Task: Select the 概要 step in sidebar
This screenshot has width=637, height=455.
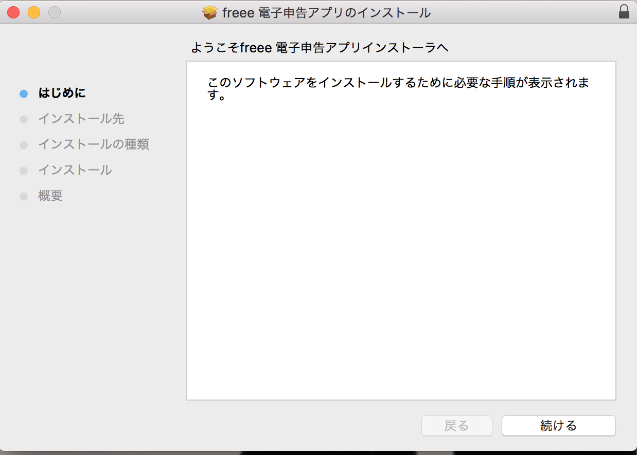Action: (50, 196)
